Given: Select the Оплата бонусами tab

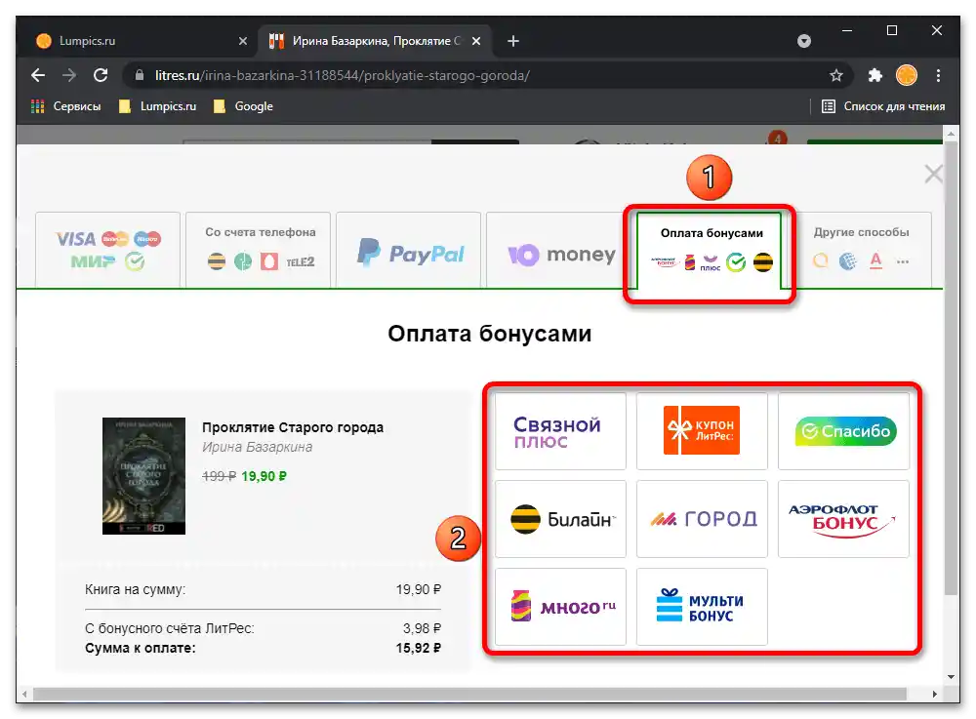Looking at the screenshot, I should [709, 252].
